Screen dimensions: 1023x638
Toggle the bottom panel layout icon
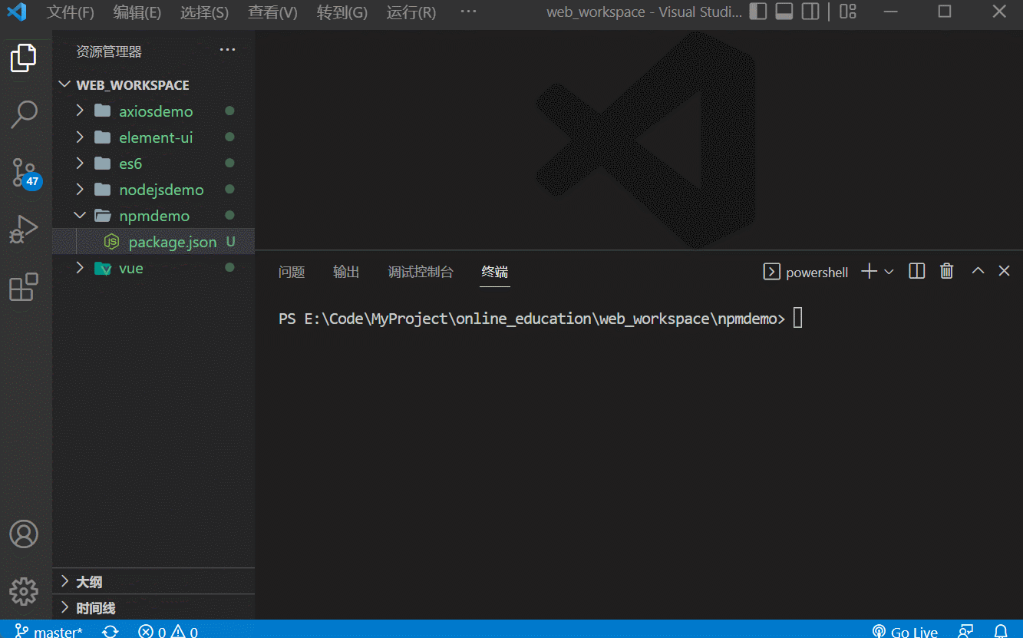784,12
